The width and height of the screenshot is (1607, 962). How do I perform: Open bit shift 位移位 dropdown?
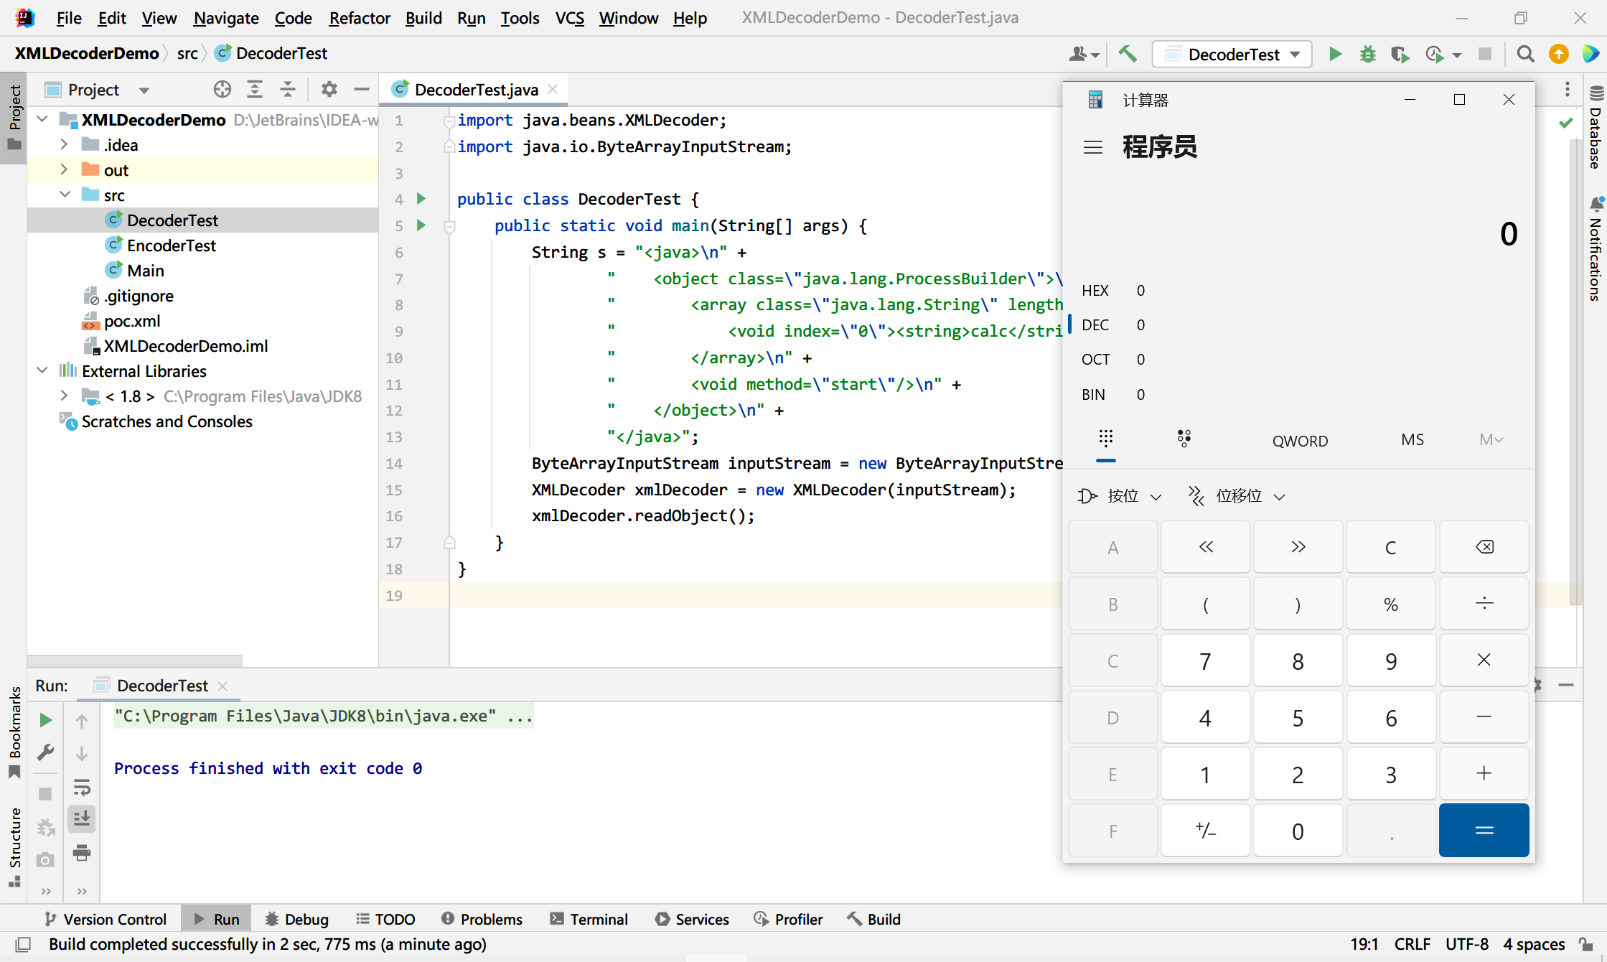(x=1237, y=496)
